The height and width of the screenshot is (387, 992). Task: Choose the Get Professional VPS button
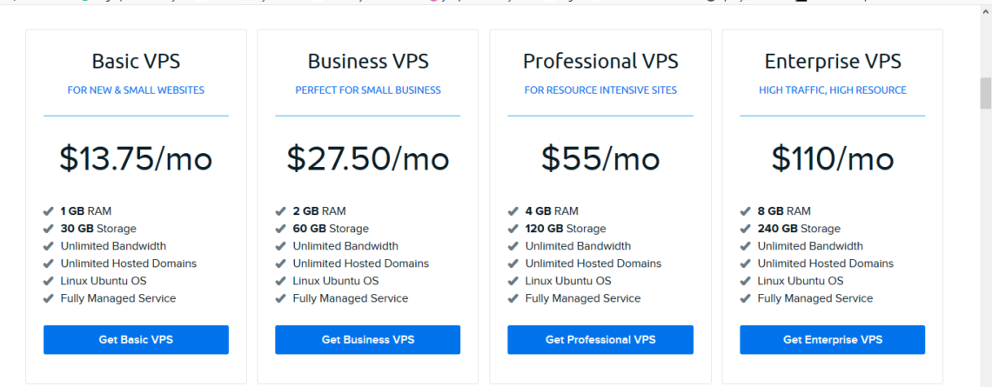pos(600,339)
